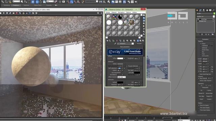This screenshot has width=216, height=121.
Task: Click the Fit alignment button
Action: 201,90
